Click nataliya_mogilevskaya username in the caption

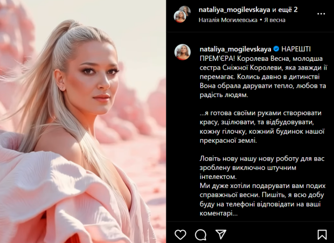click(x=235, y=49)
